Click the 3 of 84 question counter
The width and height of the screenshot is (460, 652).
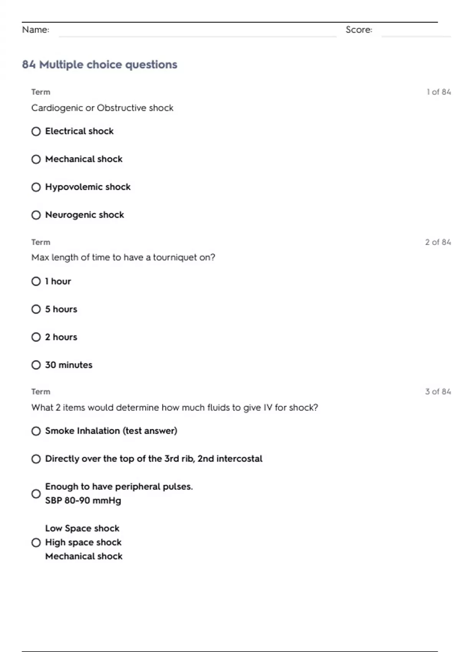(x=438, y=392)
